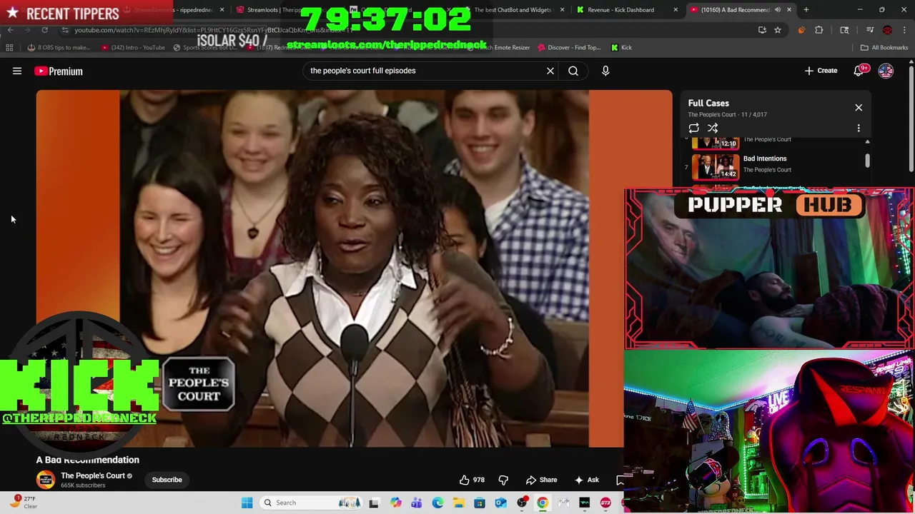
Task: Click the search field text
Action: 363,71
